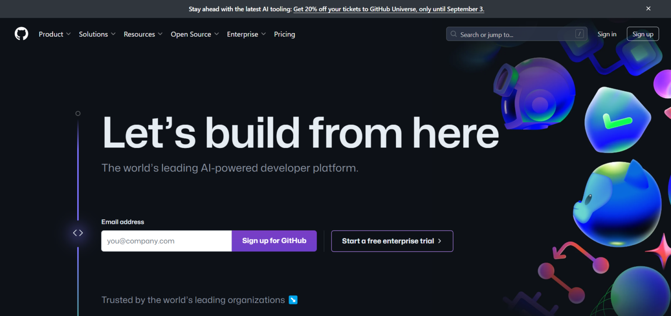Click the Sign up button in the header
This screenshot has width=671, height=316.
tap(643, 34)
